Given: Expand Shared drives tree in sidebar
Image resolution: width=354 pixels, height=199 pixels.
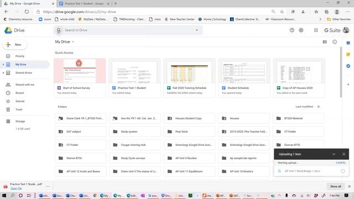Looking at the screenshot, I should [3, 73].
